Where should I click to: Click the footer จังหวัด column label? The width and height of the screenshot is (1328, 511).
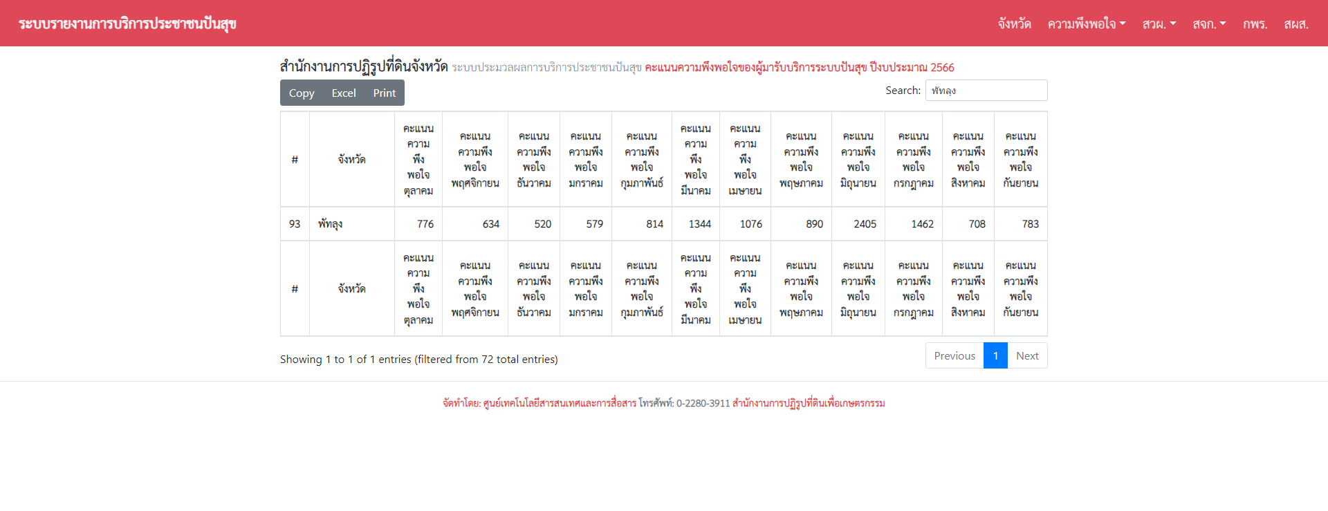[351, 288]
